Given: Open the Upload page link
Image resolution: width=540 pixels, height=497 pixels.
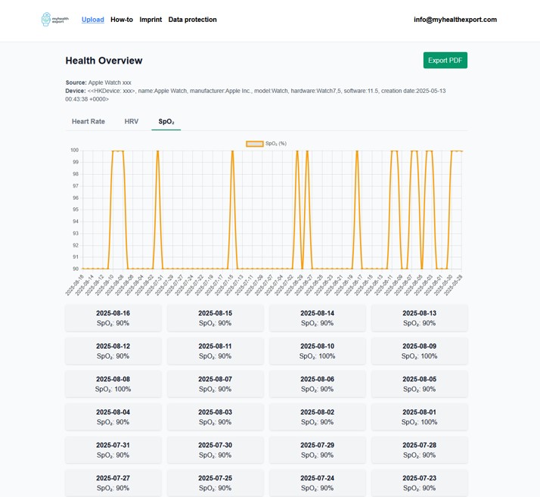Looking at the screenshot, I should click(x=93, y=20).
